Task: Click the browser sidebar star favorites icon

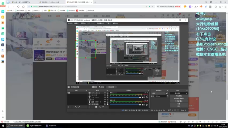Action: point(3,17)
